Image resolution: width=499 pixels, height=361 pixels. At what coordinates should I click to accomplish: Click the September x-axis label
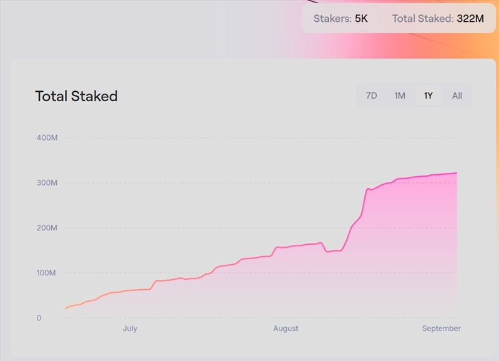pyautogui.click(x=441, y=329)
